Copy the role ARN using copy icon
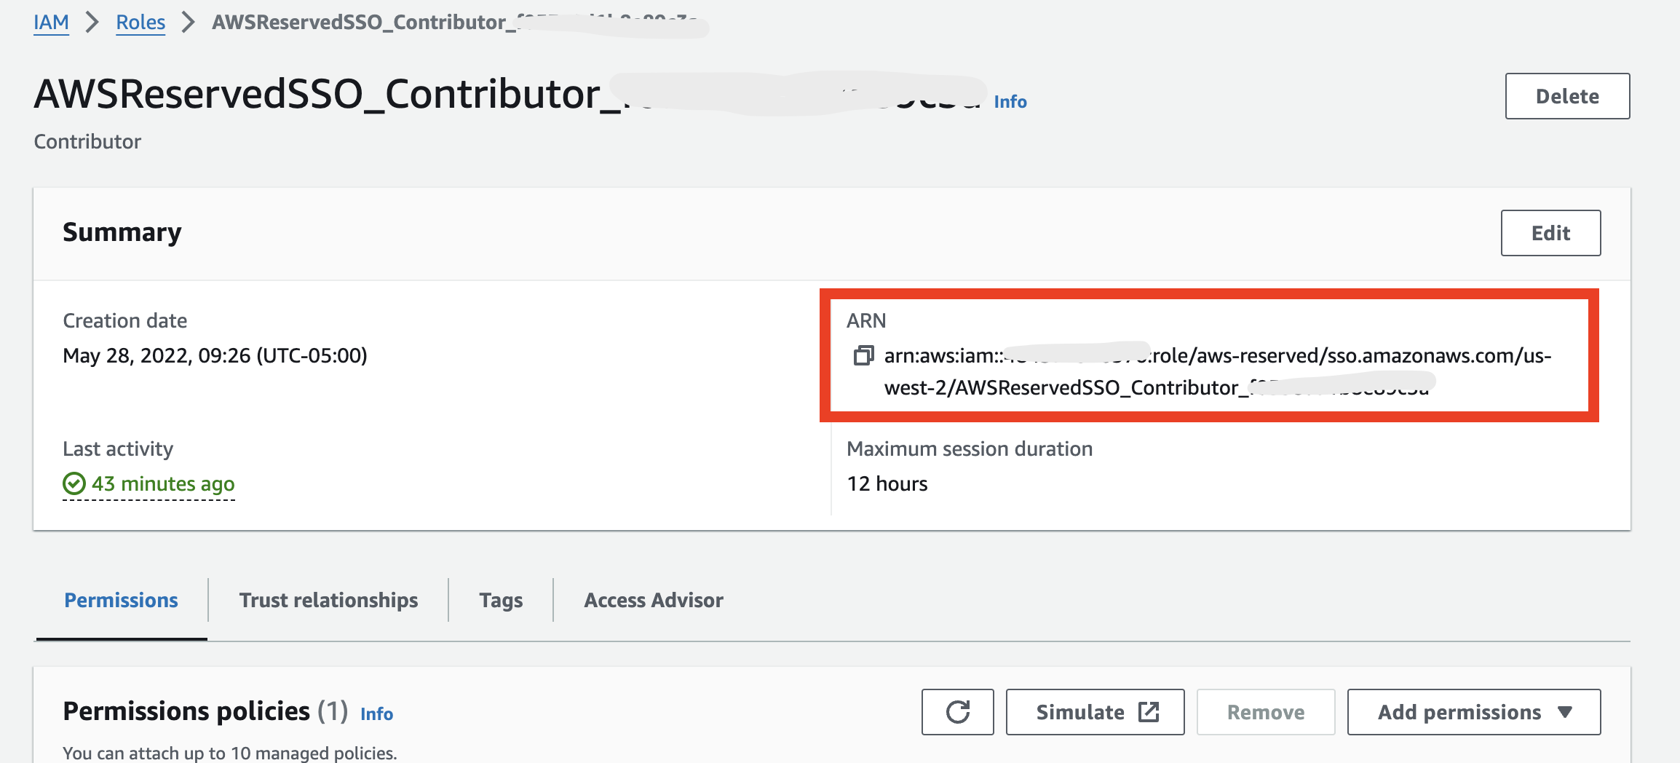Screen dimensions: 1680x763 tap(863, 355)
